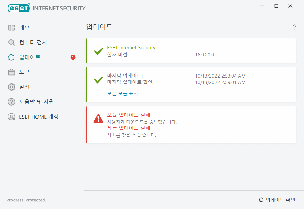Open the ESET HOME 계정 account icon
The height and width of the screenshot is (209, 304).
(12, 117)
